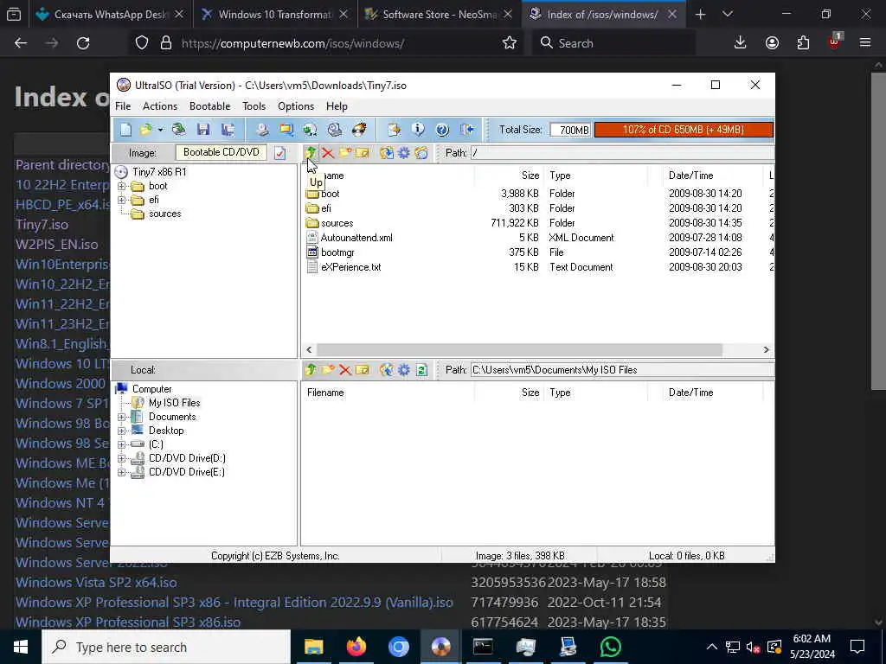Select eXPerience.txt in the file list
The image size is (886, 664).
[351, 267]
